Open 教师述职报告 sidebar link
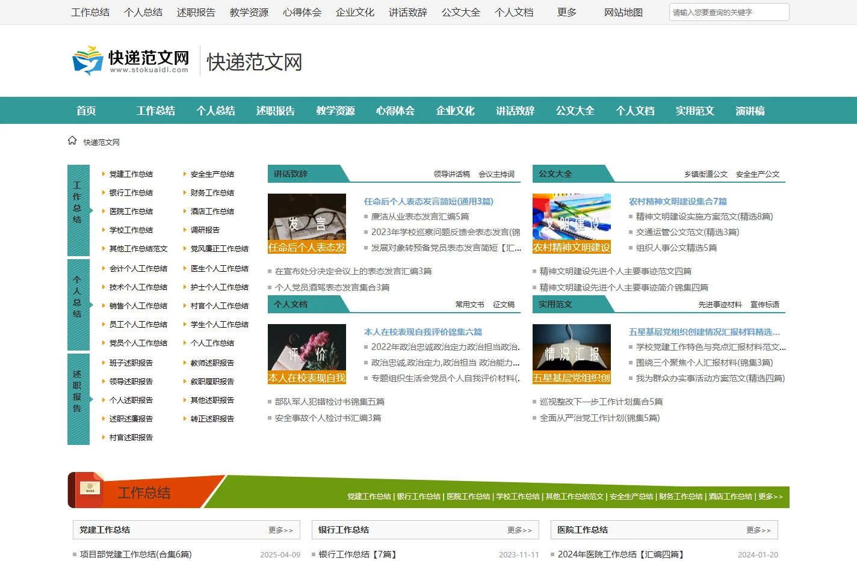This screenshot has width=857, height=561. point(212,363)
